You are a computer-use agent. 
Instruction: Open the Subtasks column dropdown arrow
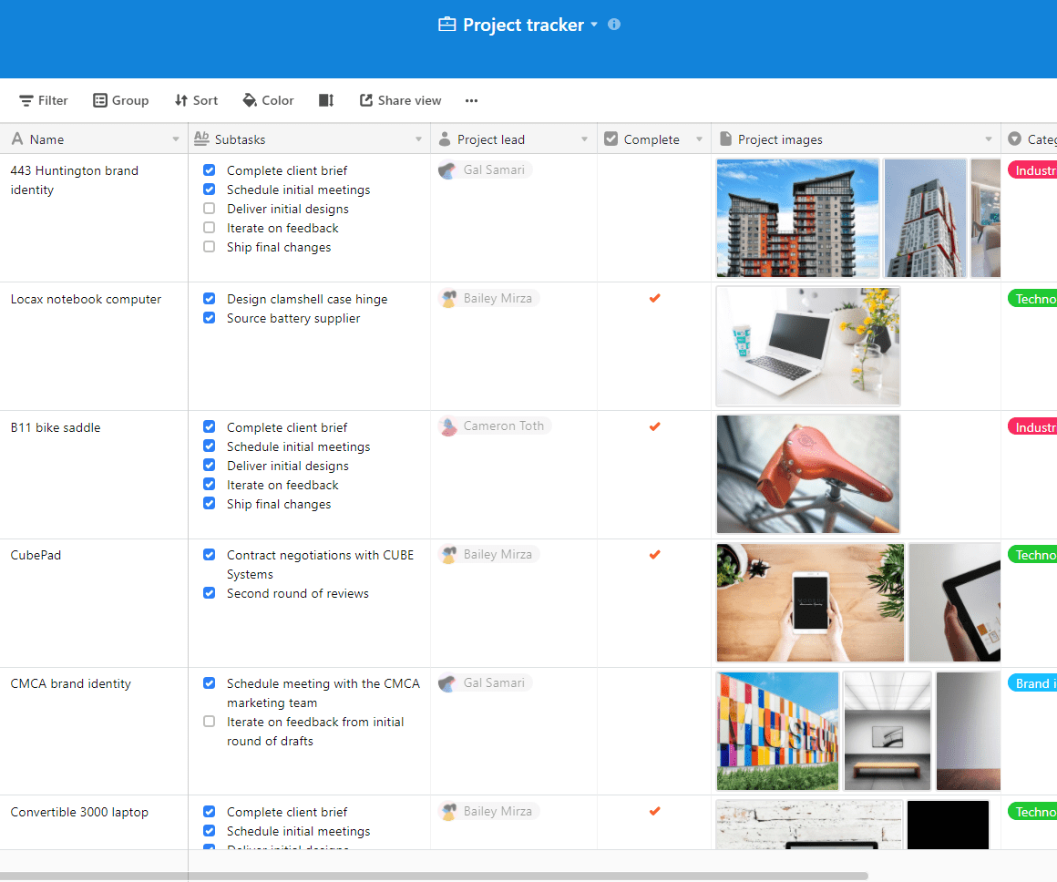click(419, 139)
